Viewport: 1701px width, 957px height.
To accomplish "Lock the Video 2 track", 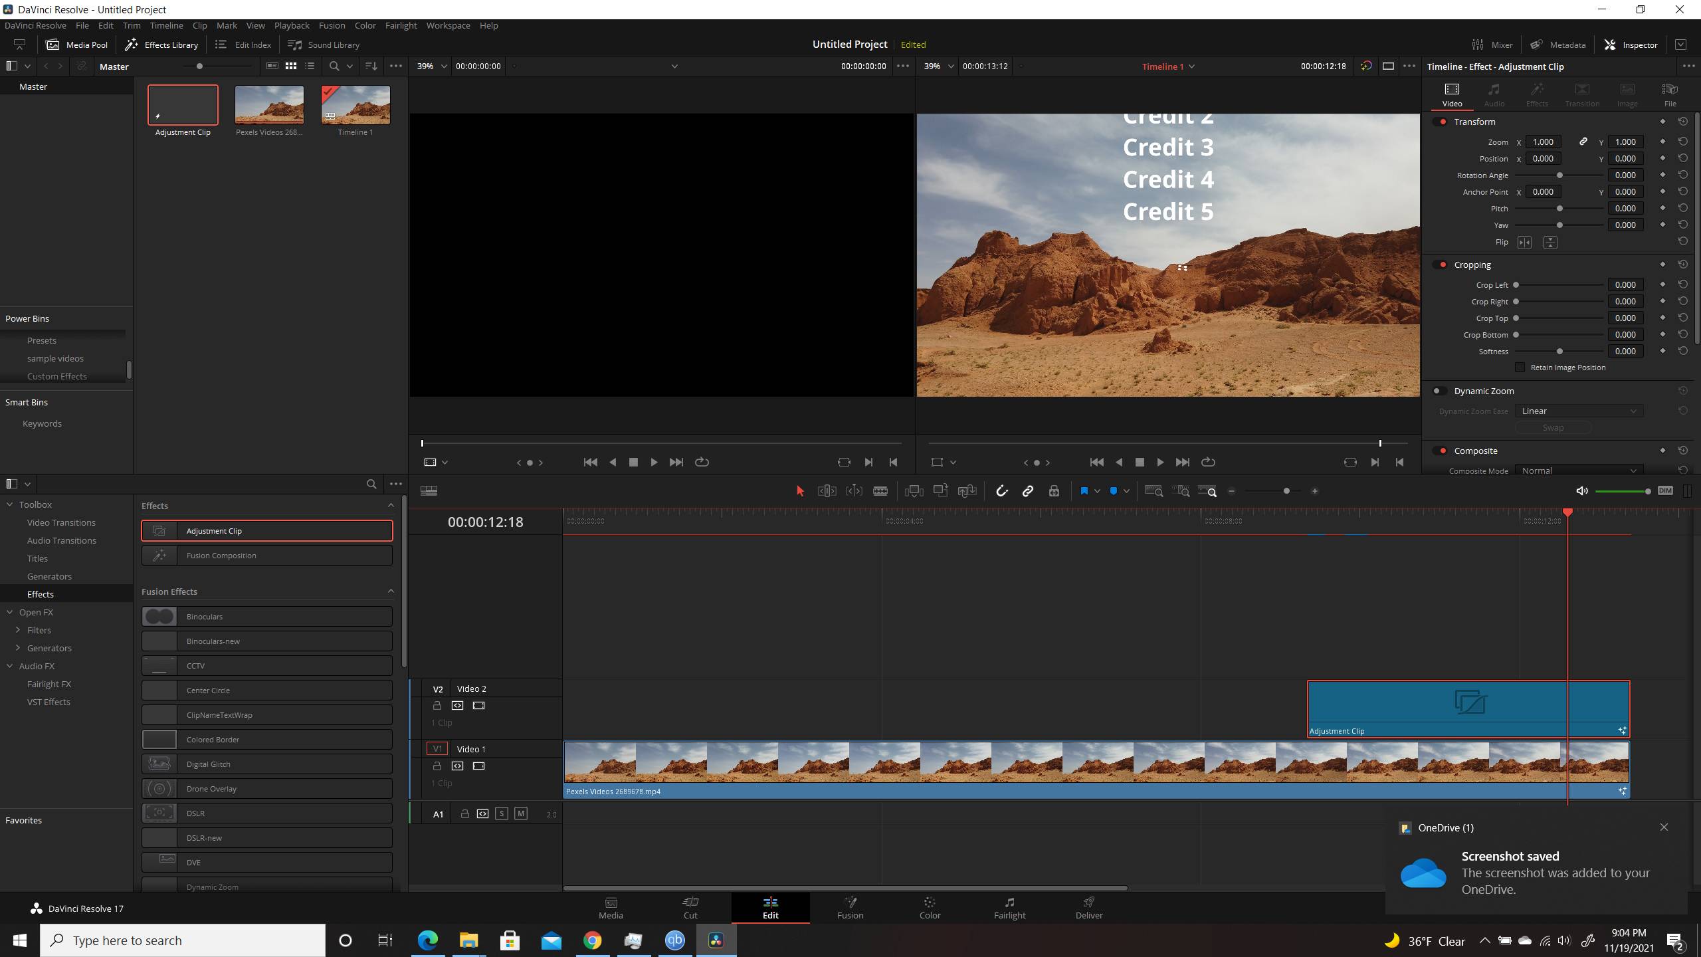I will 437,706.
